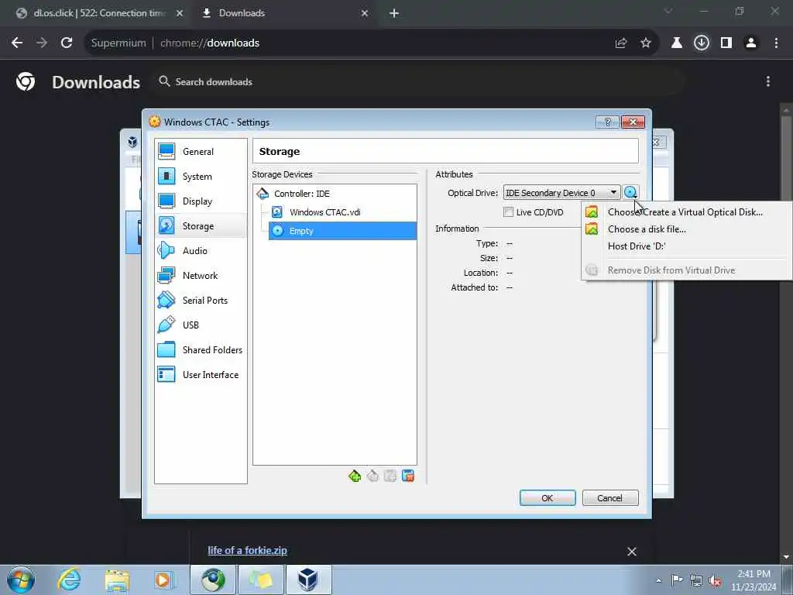Click the Cancel button

610,498
